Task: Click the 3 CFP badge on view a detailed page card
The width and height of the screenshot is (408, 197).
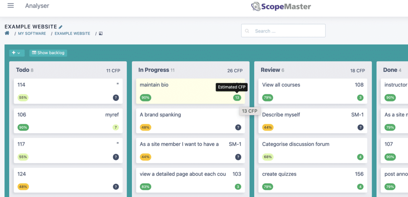Action: [238, 187]
